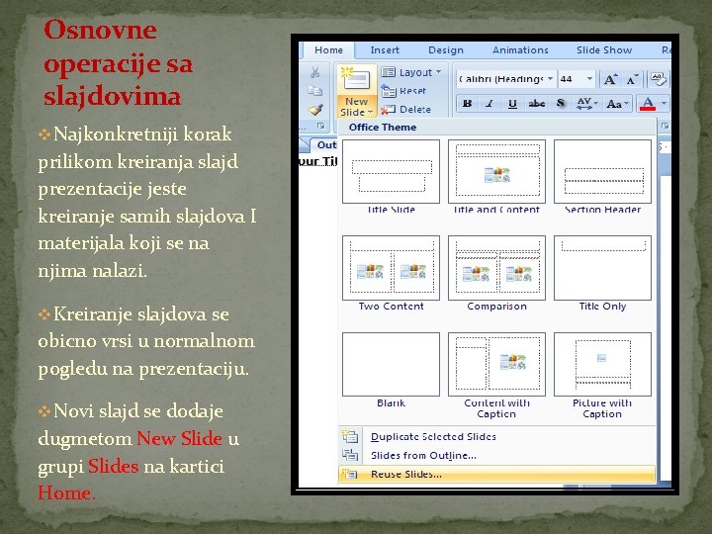Open the Font group dialog launcher
The width and height of the screenshot is (712, 534).
point(665,126)
